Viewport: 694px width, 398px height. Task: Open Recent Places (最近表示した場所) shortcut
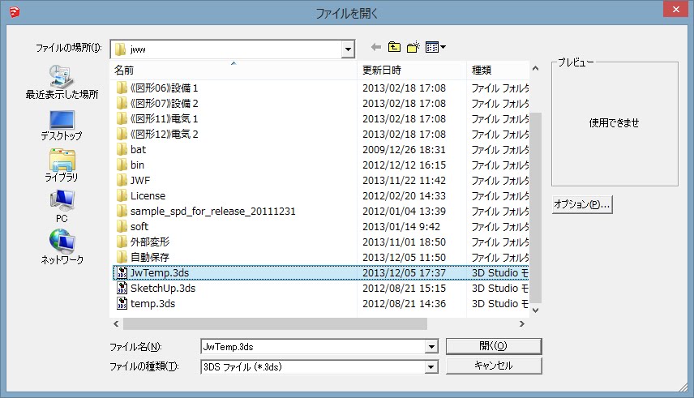click(62, 83)
